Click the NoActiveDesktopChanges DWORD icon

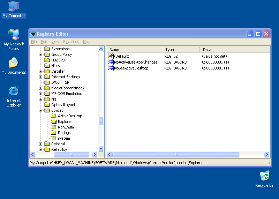click(x=111, y=62)
